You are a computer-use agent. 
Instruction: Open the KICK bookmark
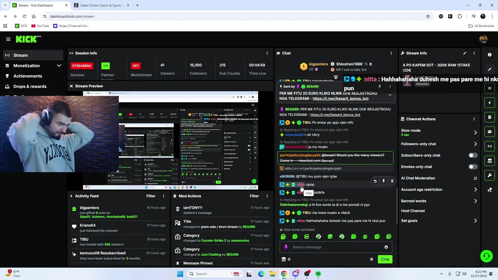point(21,26)
